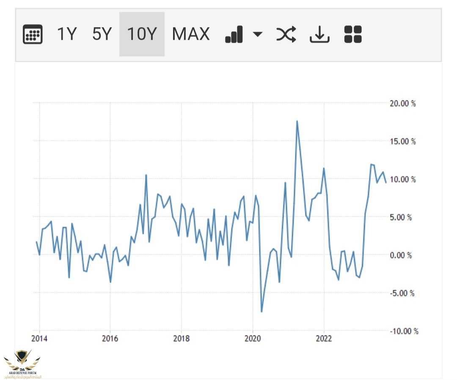Switch to the 5Y time range

pyautogui.click(x=102, y=34)
